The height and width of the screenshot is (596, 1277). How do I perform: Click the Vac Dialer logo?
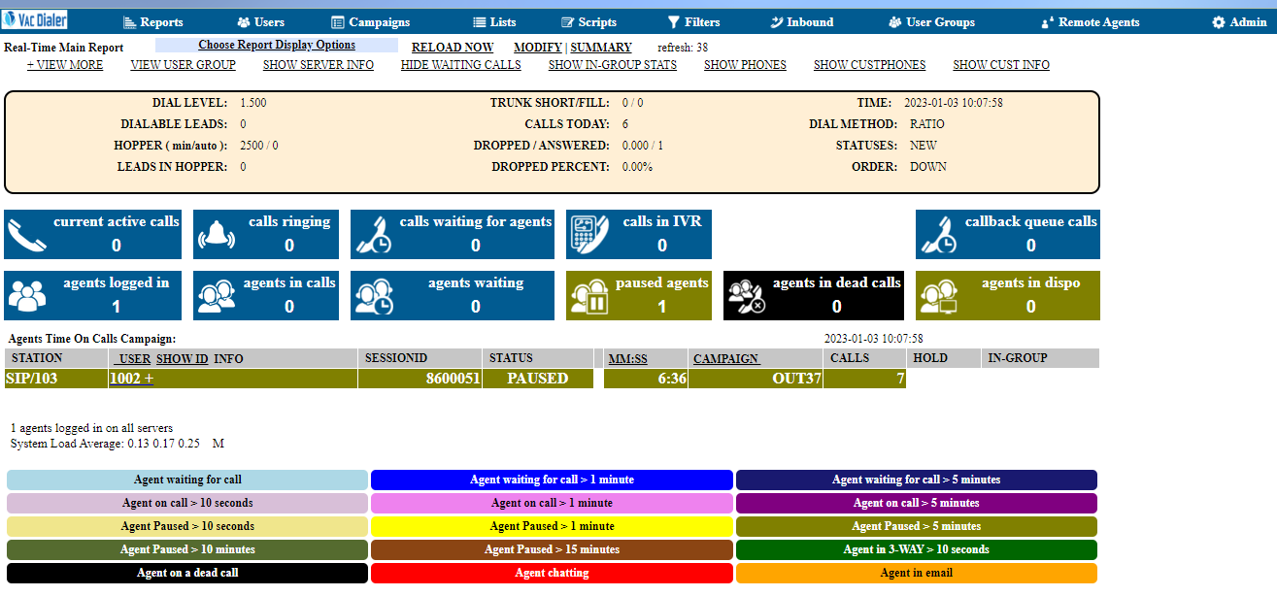pyautogui.click(x=36, y=19)
